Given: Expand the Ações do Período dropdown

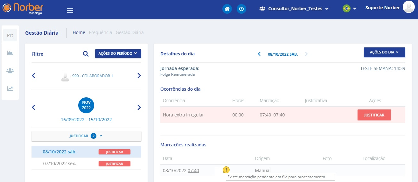Looking at the screenshot, I should (118, 53).
